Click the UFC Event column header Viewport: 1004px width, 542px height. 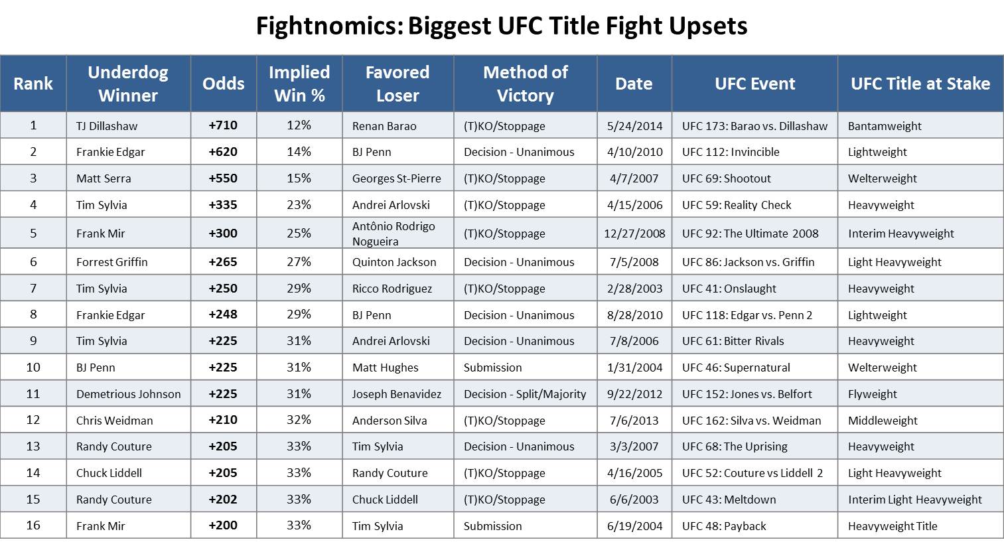pyautogui.click(x=754, y=84)
